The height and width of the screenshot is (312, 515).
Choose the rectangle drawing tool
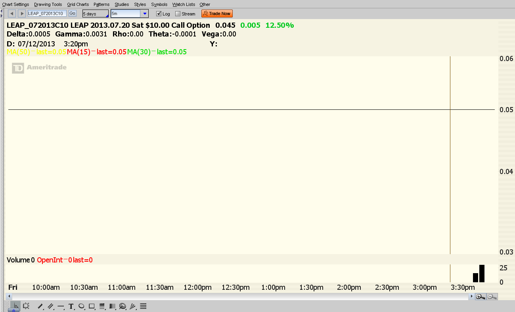92,306
